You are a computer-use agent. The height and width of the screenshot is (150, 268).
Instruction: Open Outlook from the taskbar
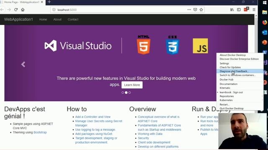tap(265, 32)
